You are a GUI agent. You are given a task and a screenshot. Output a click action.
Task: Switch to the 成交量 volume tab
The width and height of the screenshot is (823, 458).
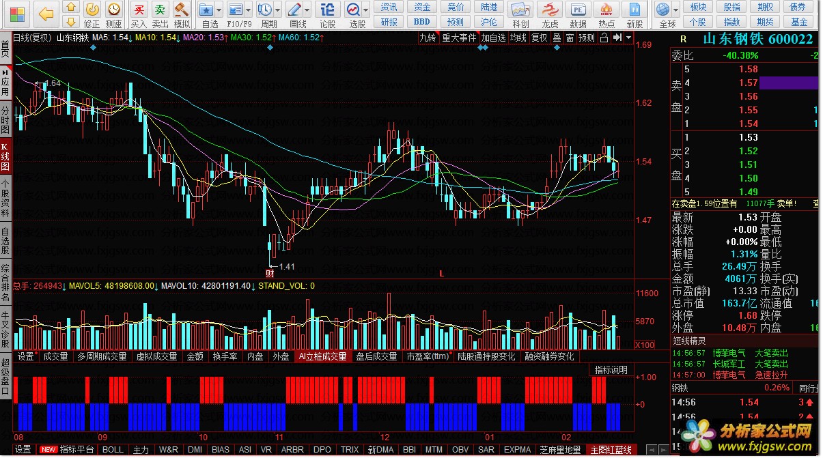55,356
